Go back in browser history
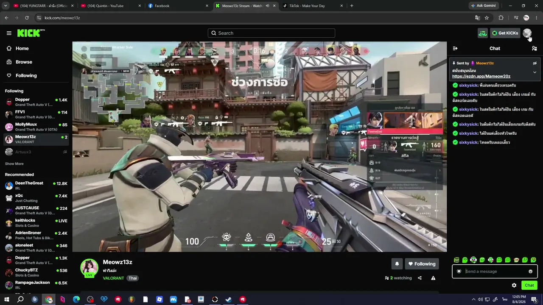543x305 pixels. 6,18
